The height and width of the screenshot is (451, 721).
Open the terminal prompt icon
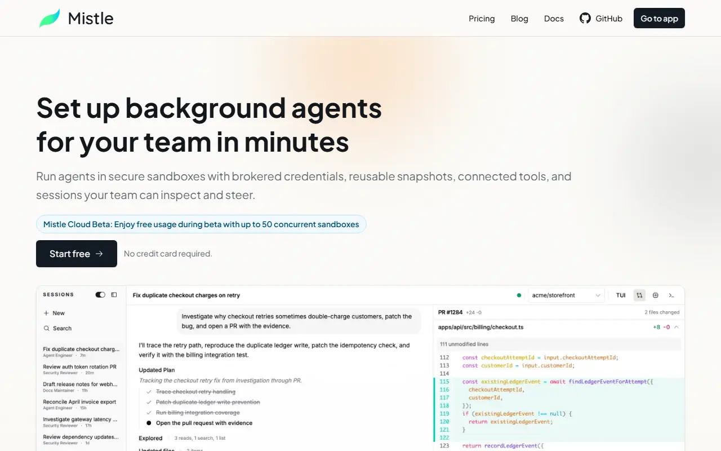pos(671,295)
